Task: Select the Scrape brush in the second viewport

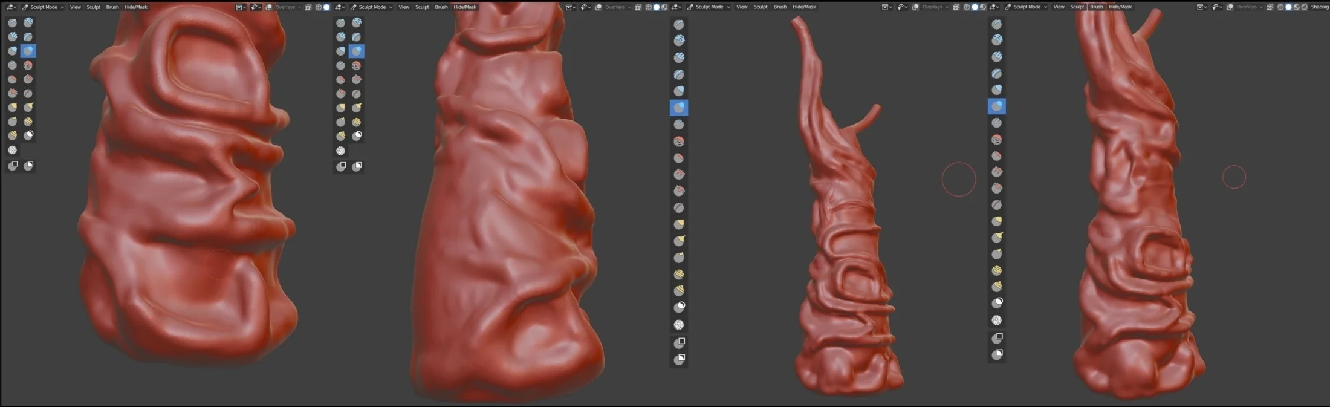Action: (341, 94)
